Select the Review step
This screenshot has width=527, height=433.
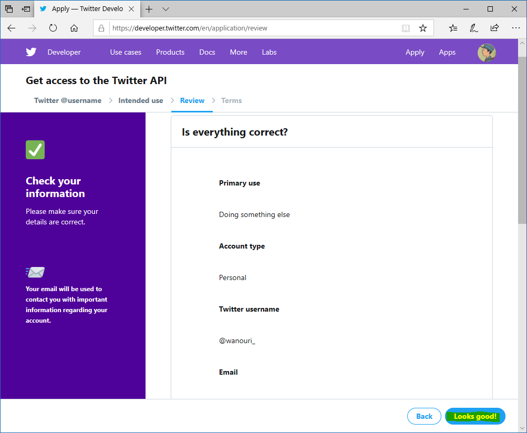192,100
